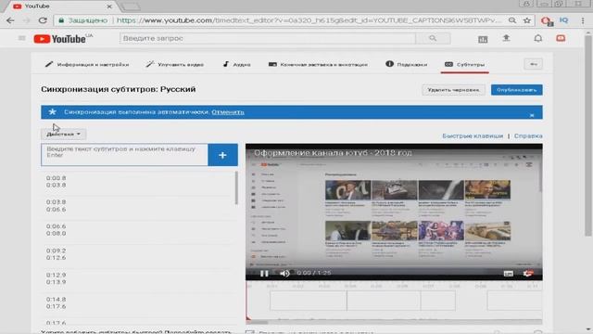Select subtitle row 0:03.8 – 0:06.6
593x334 pixels.
(x=138, y=206)
